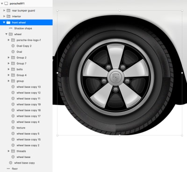Click the line icon of floor layer

8,169
